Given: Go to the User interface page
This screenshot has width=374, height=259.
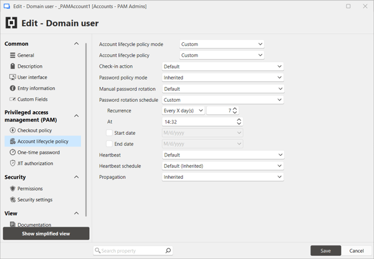Looking at the screenshot, I should (x=43, y=77).
